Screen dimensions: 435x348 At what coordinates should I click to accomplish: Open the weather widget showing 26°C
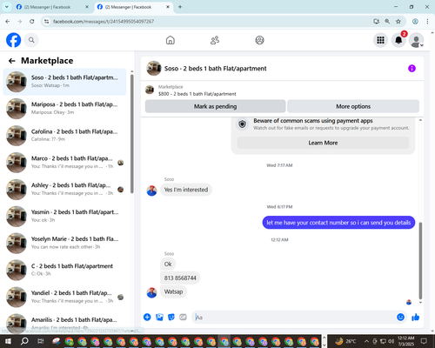coord(345,341)
